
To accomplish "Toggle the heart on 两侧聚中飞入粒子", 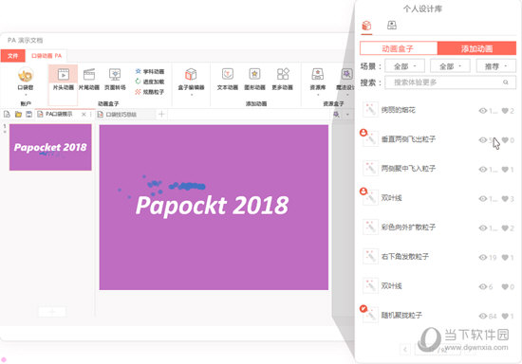I will click(505, 169).
